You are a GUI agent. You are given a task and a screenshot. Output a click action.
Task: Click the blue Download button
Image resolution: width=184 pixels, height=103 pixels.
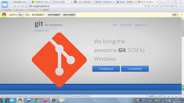[106, 69]
